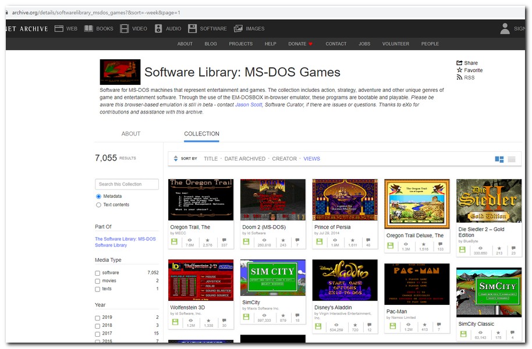The image size is (532, 349).
Task: Open the Web section icon in top bar
Action: (59, 29)
